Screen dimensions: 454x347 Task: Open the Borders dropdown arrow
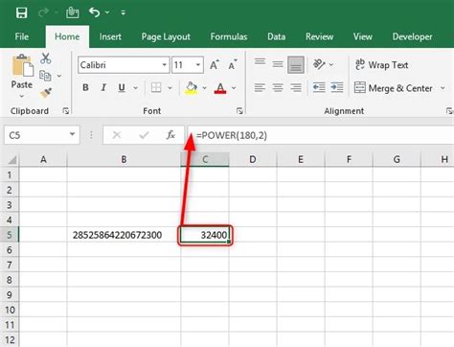pyautogui.click(x=170, y=87)
